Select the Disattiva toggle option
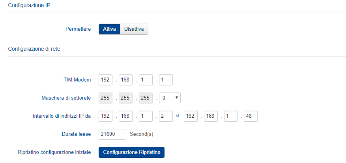Viewport: 346px width, 163px height. 134,29
